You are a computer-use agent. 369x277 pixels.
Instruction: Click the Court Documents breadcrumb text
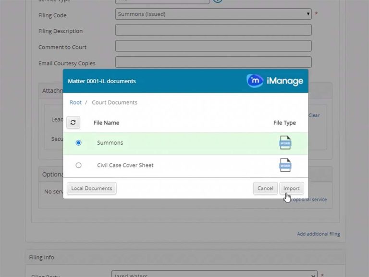(x=114, y=102)
